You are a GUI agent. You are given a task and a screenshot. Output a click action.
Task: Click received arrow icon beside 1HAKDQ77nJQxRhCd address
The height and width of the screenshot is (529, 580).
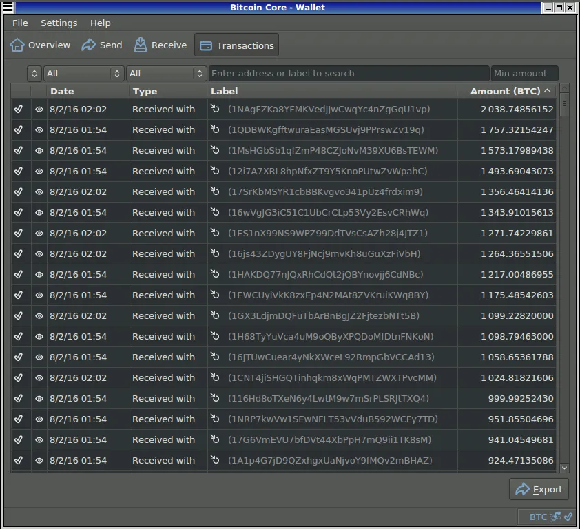pyautogui.click(x=215, y=274)
